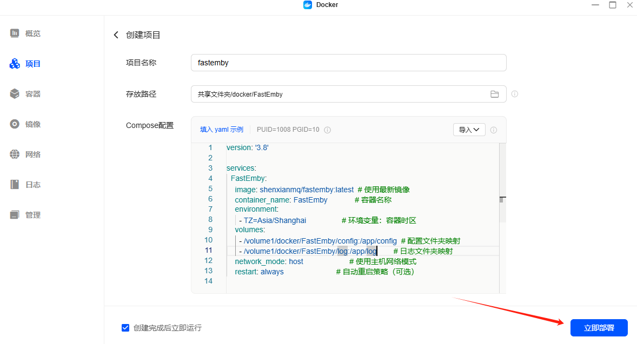
Task: Click the 填入 yaml 示例 link
Action: tap(221, 130)
